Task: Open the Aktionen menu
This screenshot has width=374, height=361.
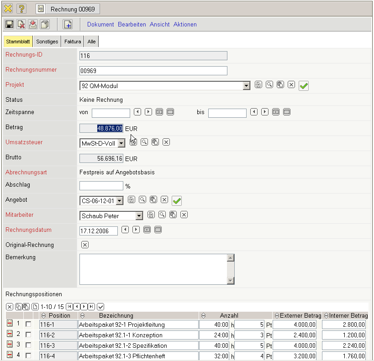Action: (185, 25)
